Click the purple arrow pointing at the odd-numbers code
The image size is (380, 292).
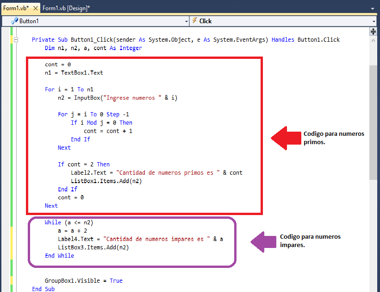click(263, 241)
